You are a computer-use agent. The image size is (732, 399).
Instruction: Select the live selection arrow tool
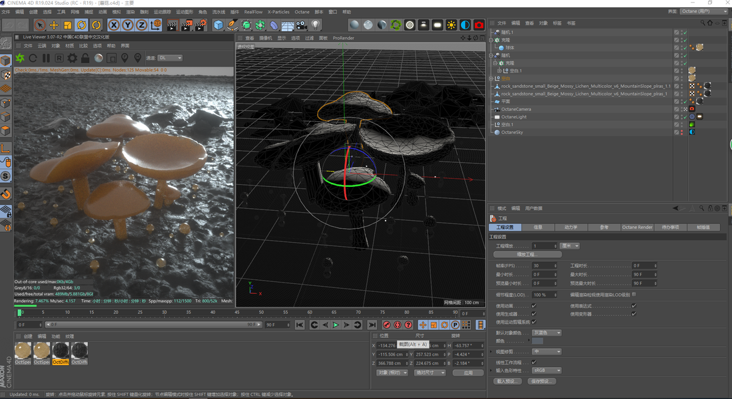(x=40, y=25)
